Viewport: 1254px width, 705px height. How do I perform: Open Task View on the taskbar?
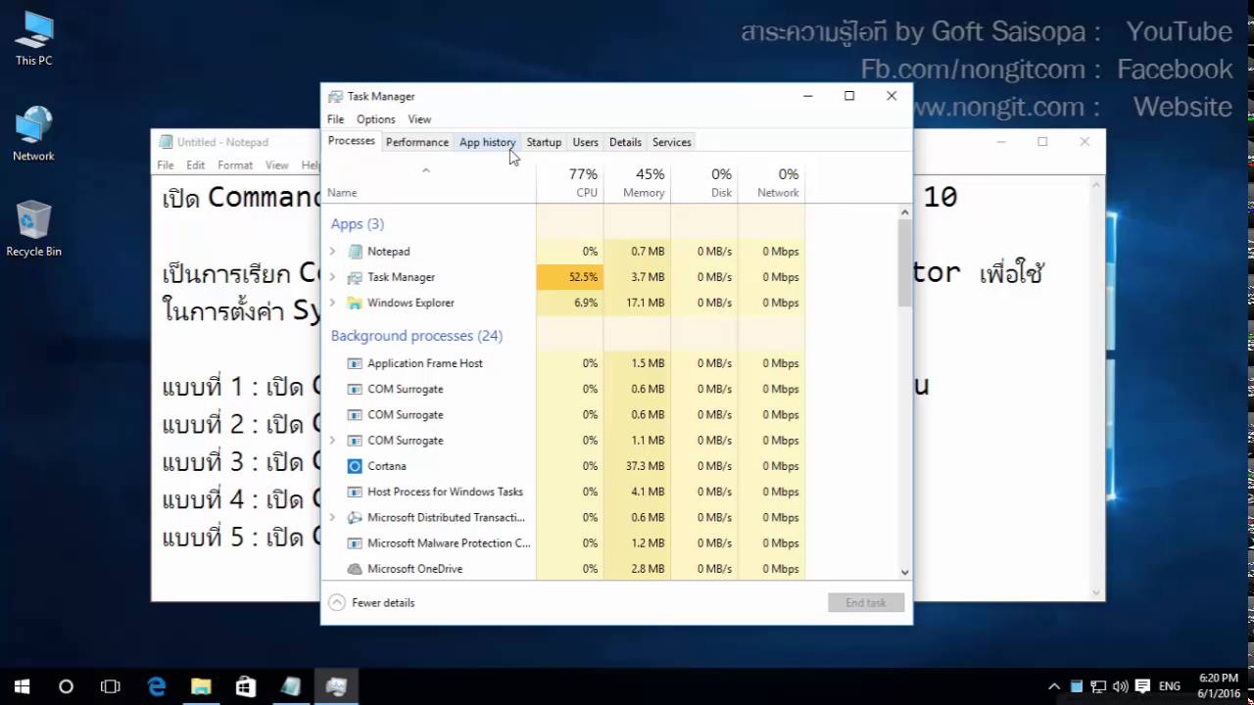point(111,686)
